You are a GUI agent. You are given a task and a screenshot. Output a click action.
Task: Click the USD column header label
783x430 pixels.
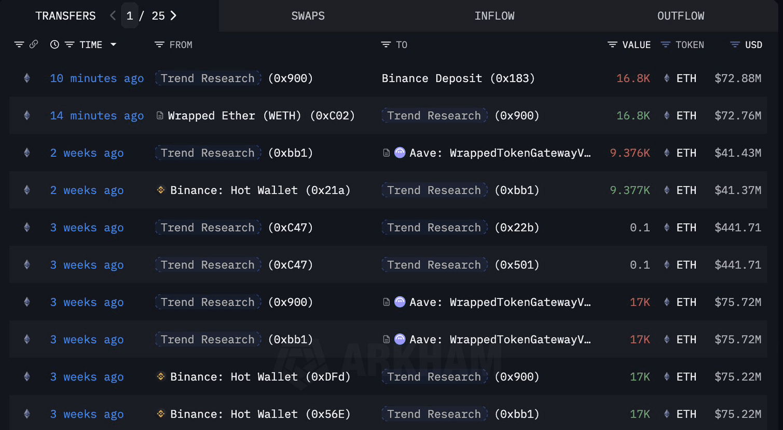[753, 45]
